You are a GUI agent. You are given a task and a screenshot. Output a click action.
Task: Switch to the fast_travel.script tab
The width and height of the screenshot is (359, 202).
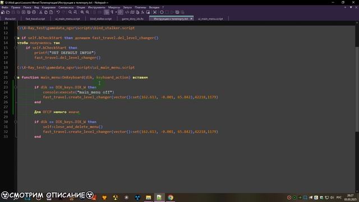click(35, 19)
